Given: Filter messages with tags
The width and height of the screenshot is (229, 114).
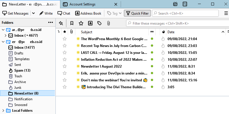Looking at the screenshot, I should click(99, 23).
